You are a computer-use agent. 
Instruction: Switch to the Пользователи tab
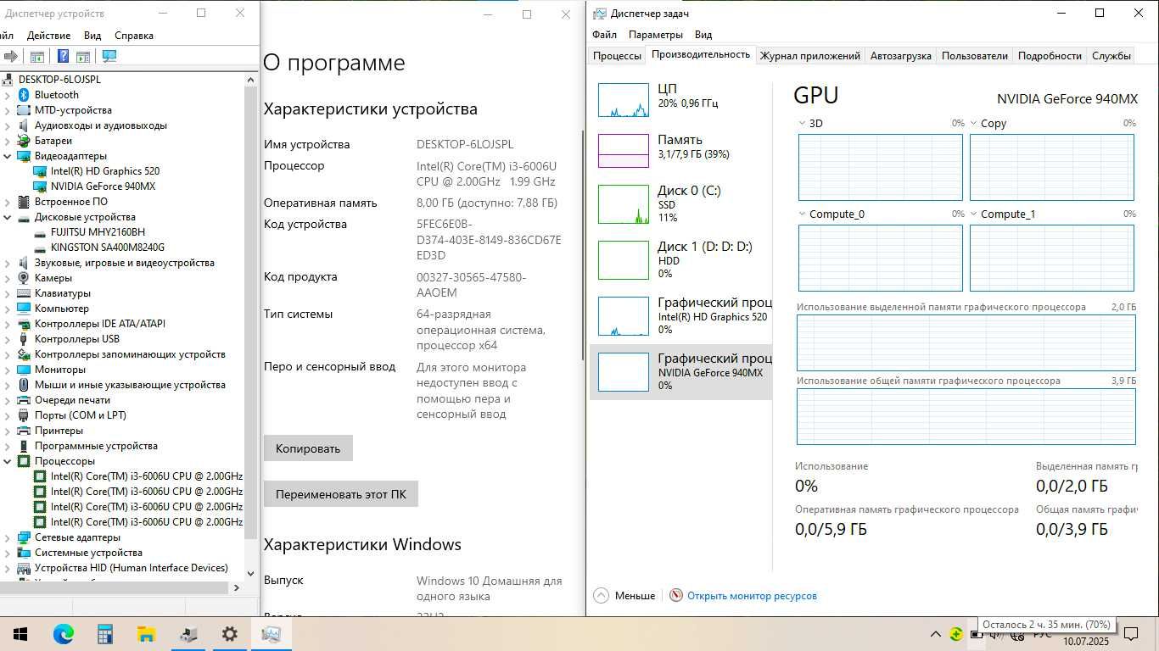point(975,56)
